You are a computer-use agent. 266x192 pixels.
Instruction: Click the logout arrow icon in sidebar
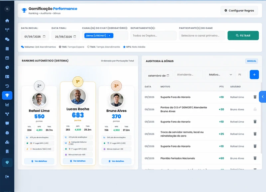[7, 177]
